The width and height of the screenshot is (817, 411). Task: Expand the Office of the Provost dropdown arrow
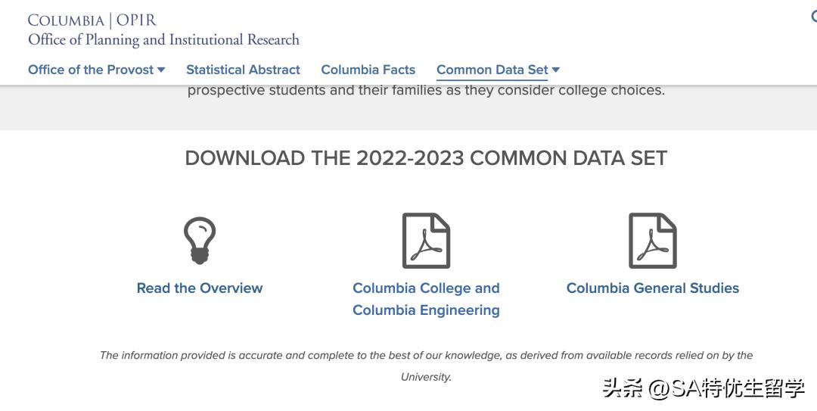pyautogui.click(x=161, y=70)
